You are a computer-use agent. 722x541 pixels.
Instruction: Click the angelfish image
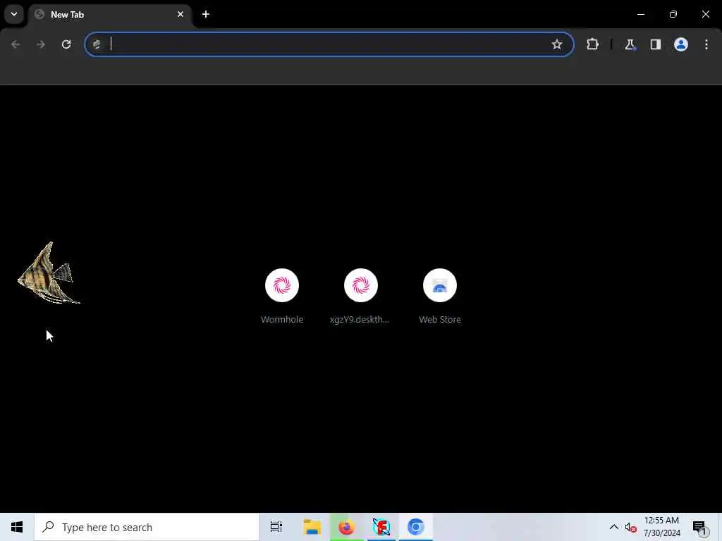(49, 273)
